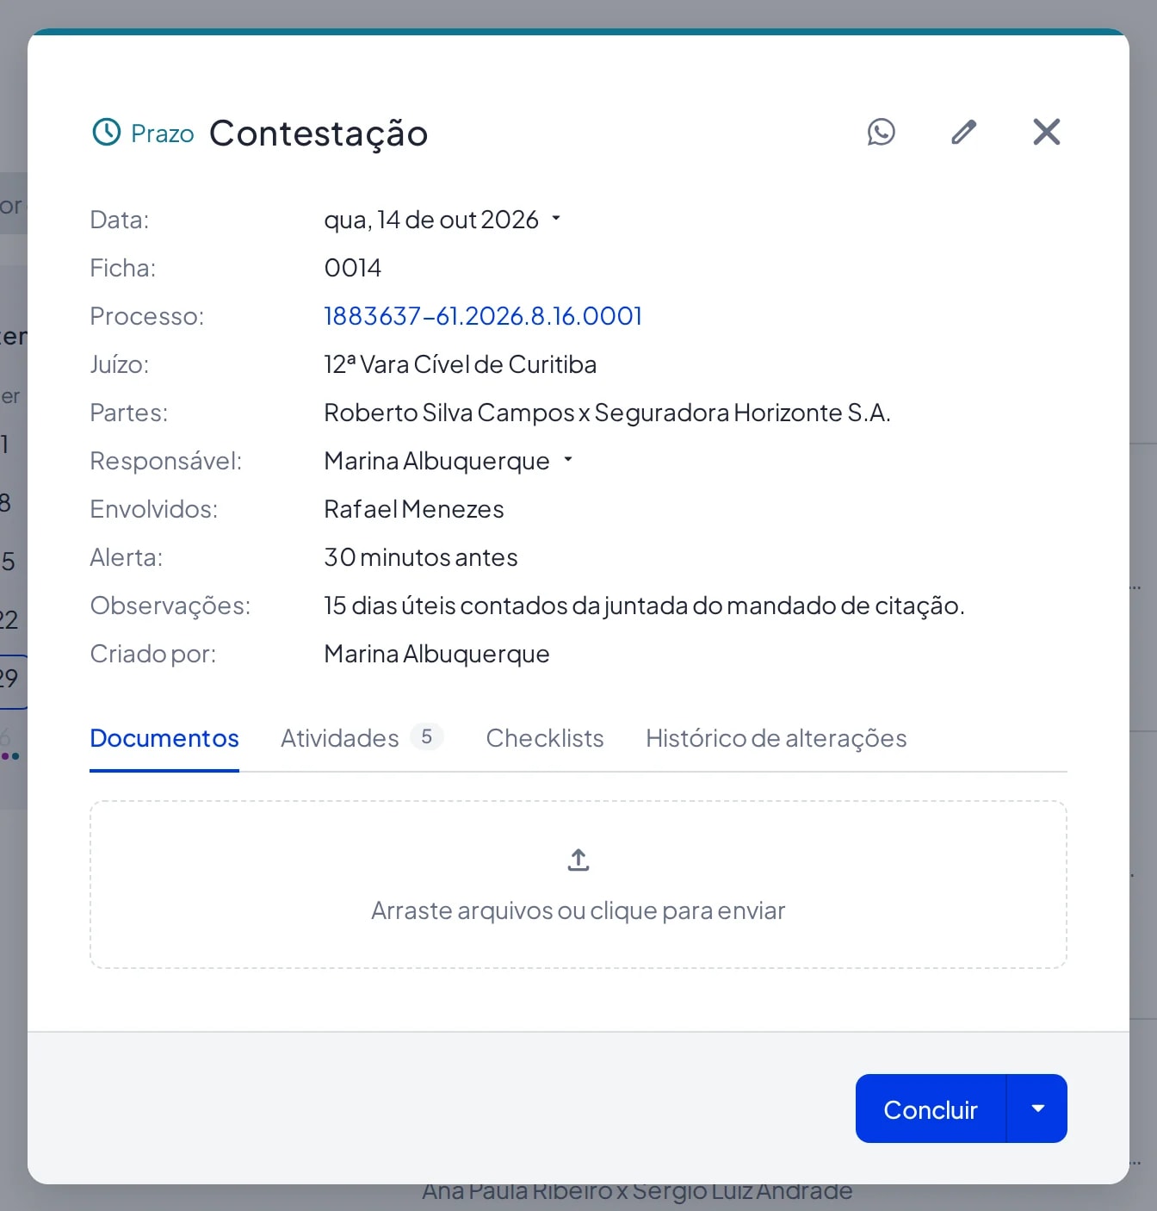The image size is (1157, 1211).
Task: Click the Observações text about 15 dias úteis
Action: (644, 605)
